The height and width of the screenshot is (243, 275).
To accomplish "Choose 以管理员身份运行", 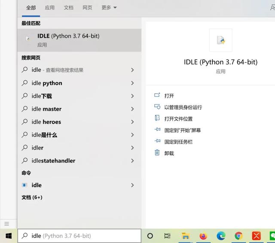I will click(x=183, y=107).
